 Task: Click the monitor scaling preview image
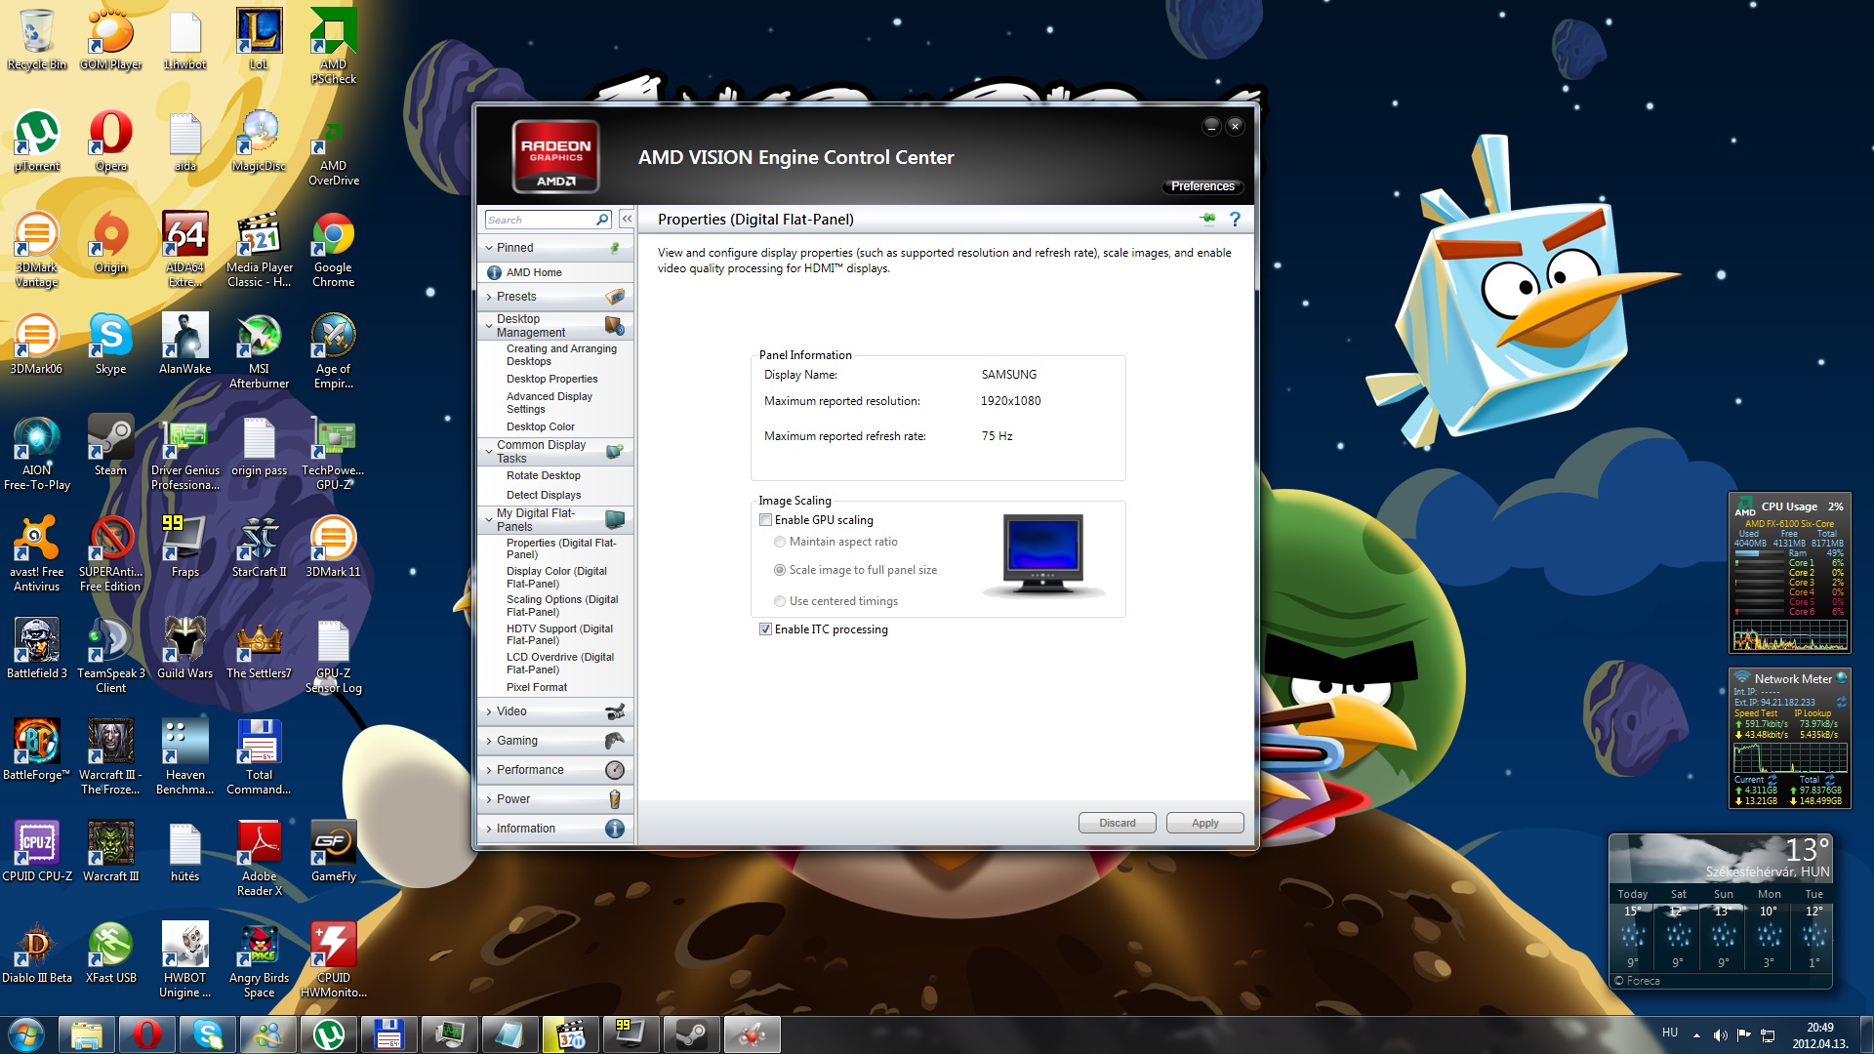(1043, 554)
